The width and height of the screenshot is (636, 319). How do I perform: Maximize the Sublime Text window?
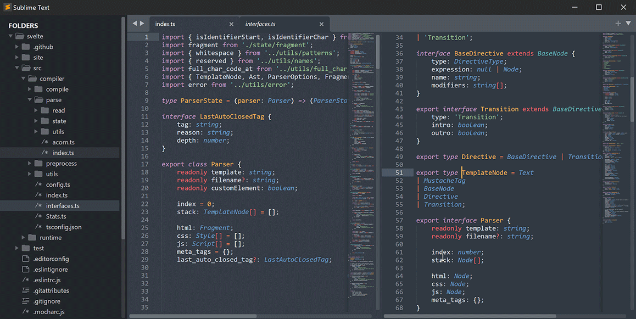click(x=599, y=7)
